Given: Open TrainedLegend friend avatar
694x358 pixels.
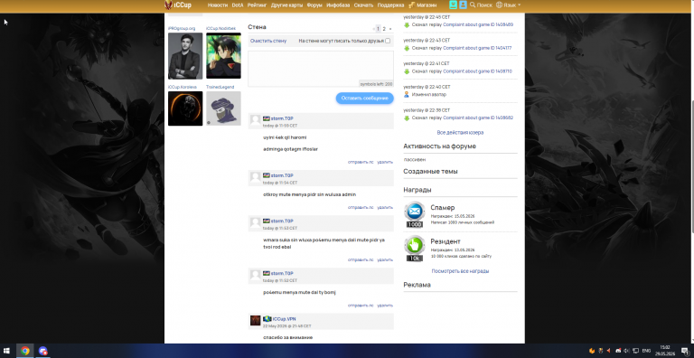Looking at the screenshot, I should 223,108.
